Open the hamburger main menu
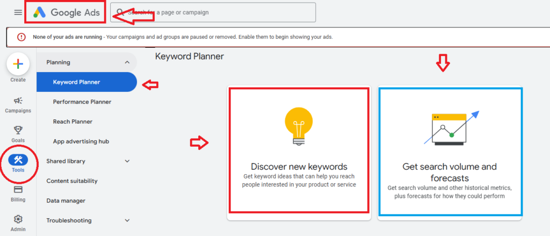 pyautogui.click(x=18, y=13)
